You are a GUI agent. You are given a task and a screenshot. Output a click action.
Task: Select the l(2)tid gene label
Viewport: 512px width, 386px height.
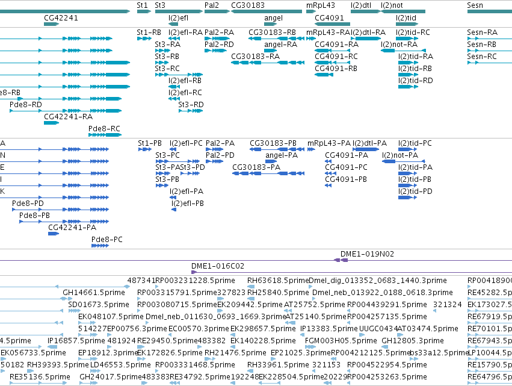tap(406, 18)
